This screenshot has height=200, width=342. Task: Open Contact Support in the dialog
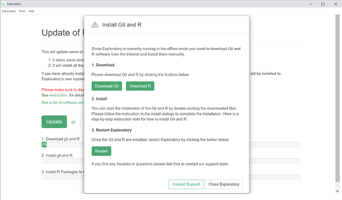click(x=186, y=184)
